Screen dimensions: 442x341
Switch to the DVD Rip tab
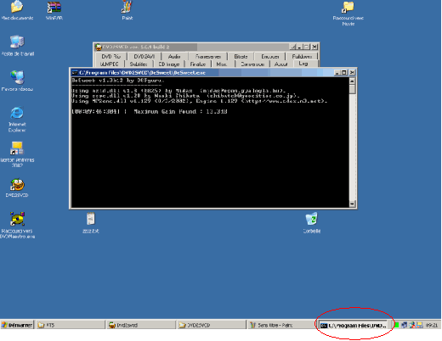(110, 56)
